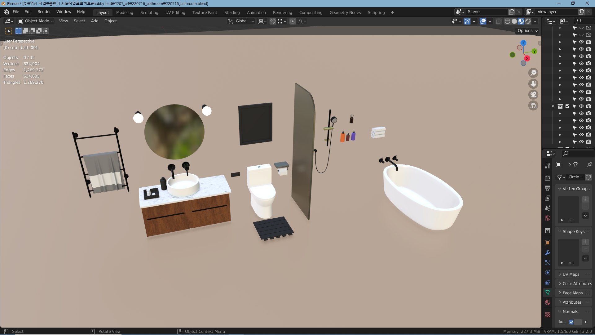Open the Object Mode dropdown
Image resolution: width=595 pixels, height=335 pixels.
[x=36, y=21]
